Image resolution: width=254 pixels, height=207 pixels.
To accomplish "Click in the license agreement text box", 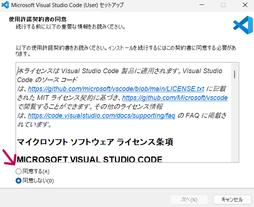I will (x=123, y=112).
